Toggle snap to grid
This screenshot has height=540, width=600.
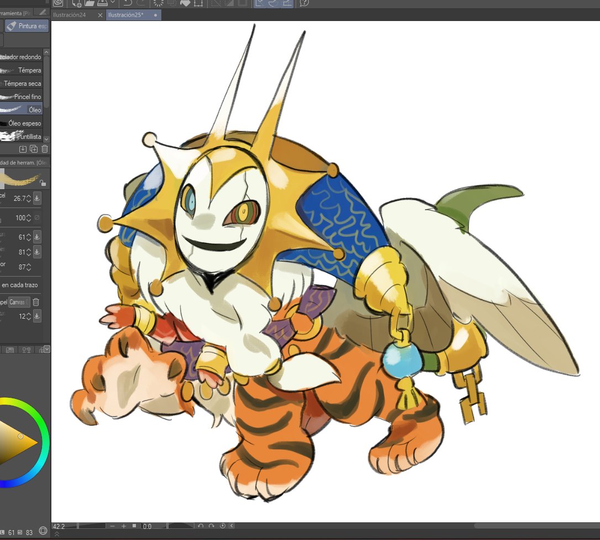[287, 3]
